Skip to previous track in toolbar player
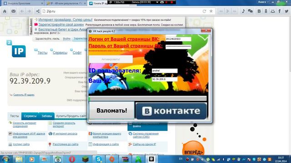This screenshot has height=163, width=291. point(221,11)
